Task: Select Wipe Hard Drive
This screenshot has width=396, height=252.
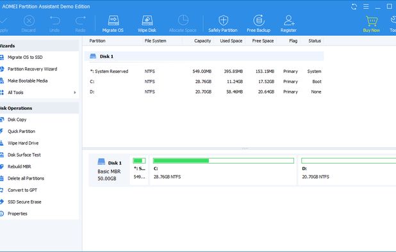Action: point(23,143)
